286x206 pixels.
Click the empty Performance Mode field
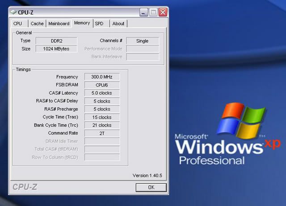click(143, 49)
